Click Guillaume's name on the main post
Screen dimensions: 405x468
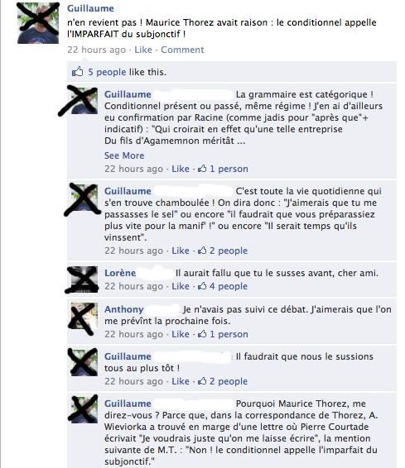click(x=90, y=8)
